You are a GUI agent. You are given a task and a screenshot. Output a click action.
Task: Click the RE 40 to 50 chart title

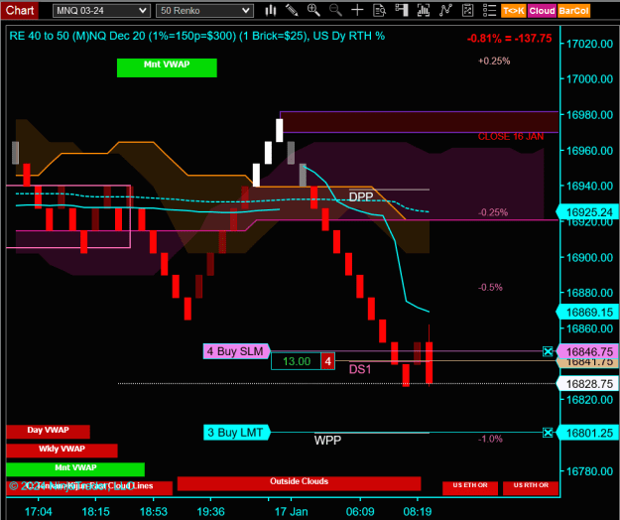pyautogui.click(x=197, y=36)
